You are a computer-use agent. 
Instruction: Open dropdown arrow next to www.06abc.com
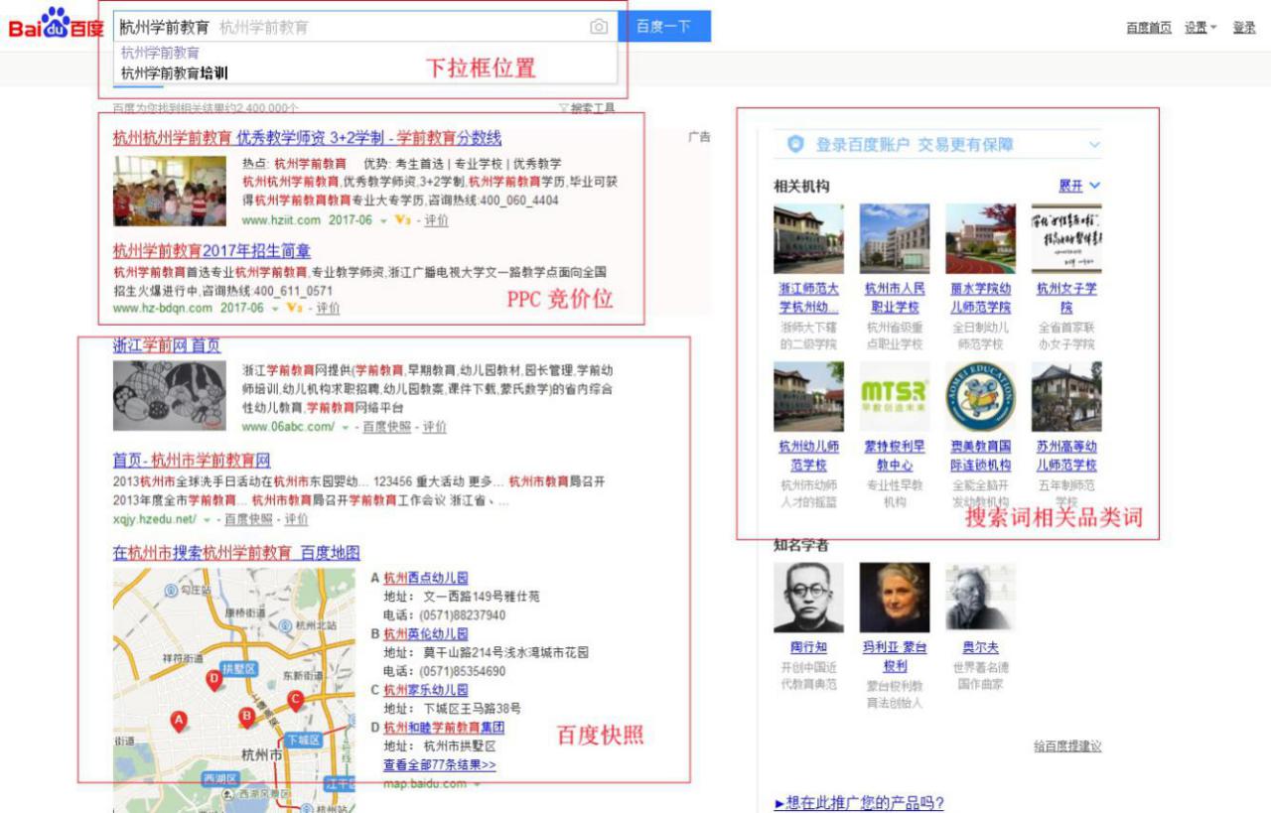[x=346, y=427]
